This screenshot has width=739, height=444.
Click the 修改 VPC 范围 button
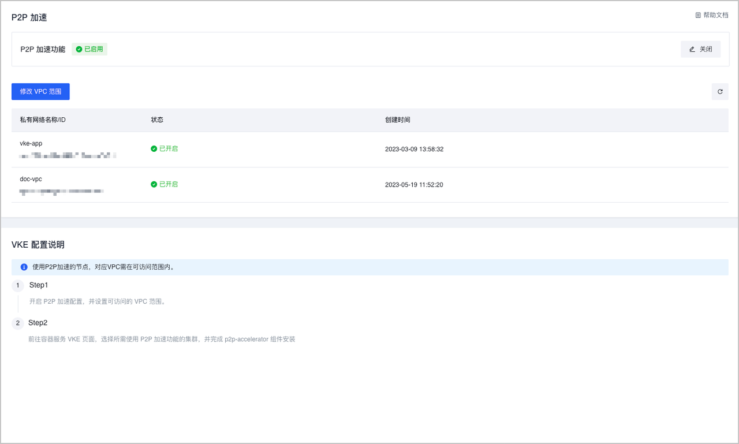[x=40, y=92]
